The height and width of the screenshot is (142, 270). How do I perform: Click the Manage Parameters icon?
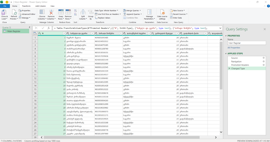pyautogui.click(x=149, y=13)
